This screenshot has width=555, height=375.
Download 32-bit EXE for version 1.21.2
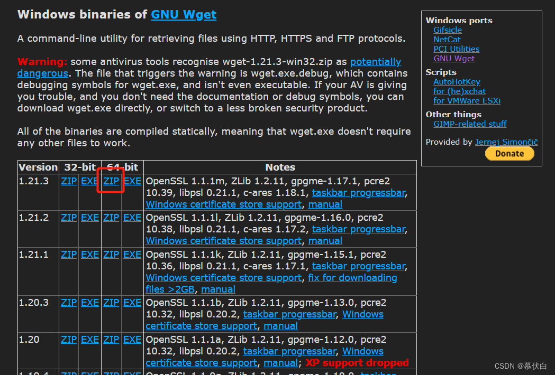pyautogui.click(x=90, y=218)
